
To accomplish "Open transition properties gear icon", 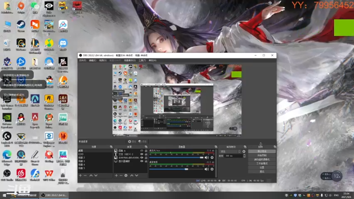I will point(244,151).
